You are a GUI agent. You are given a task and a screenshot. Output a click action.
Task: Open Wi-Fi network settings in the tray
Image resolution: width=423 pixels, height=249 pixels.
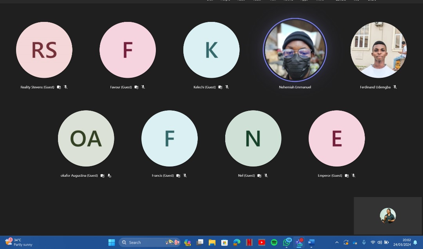click(x=373, y=242)
